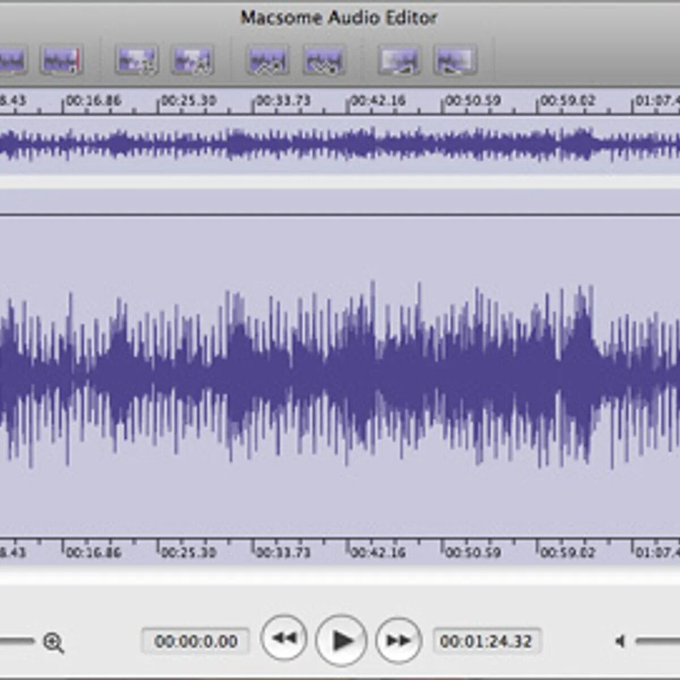Click the zoom slider track beside the magnifier

click(x=17, y=641)
